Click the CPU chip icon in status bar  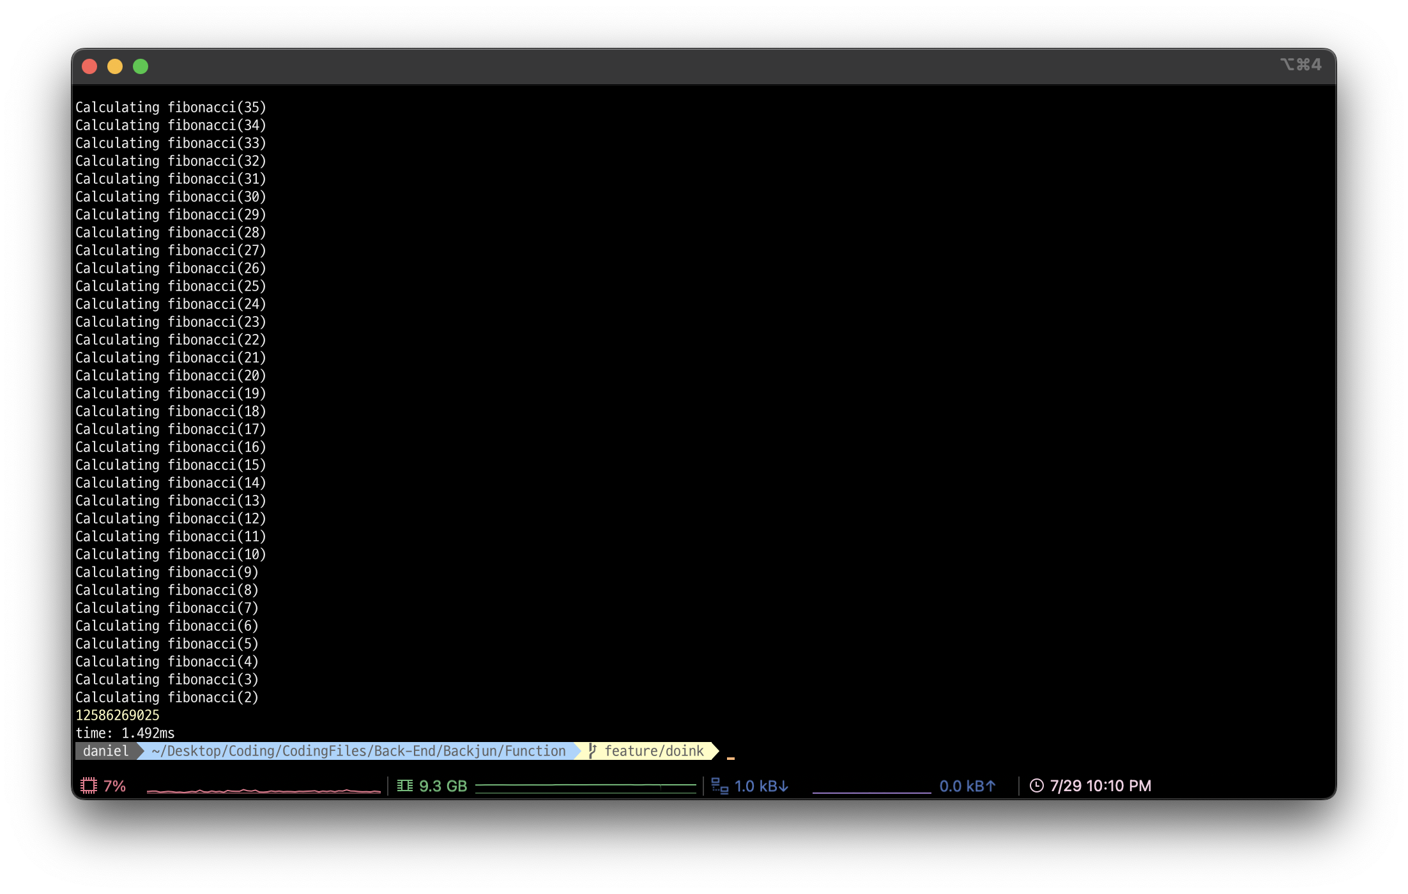click(x=89, y=786)
